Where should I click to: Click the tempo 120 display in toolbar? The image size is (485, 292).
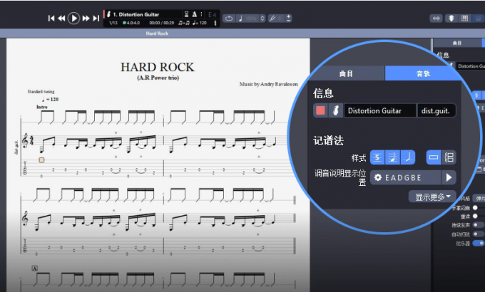pyautogui.click(x=200, y=23)
